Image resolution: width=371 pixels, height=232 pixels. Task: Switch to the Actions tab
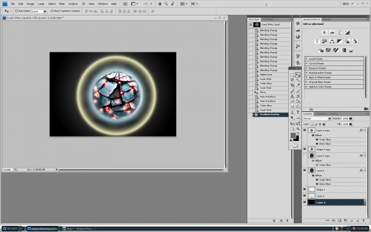coord(267,19)
